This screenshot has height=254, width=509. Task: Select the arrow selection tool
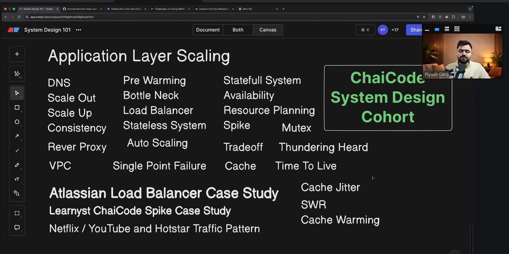pyautogui.click(x=17, y=93)
